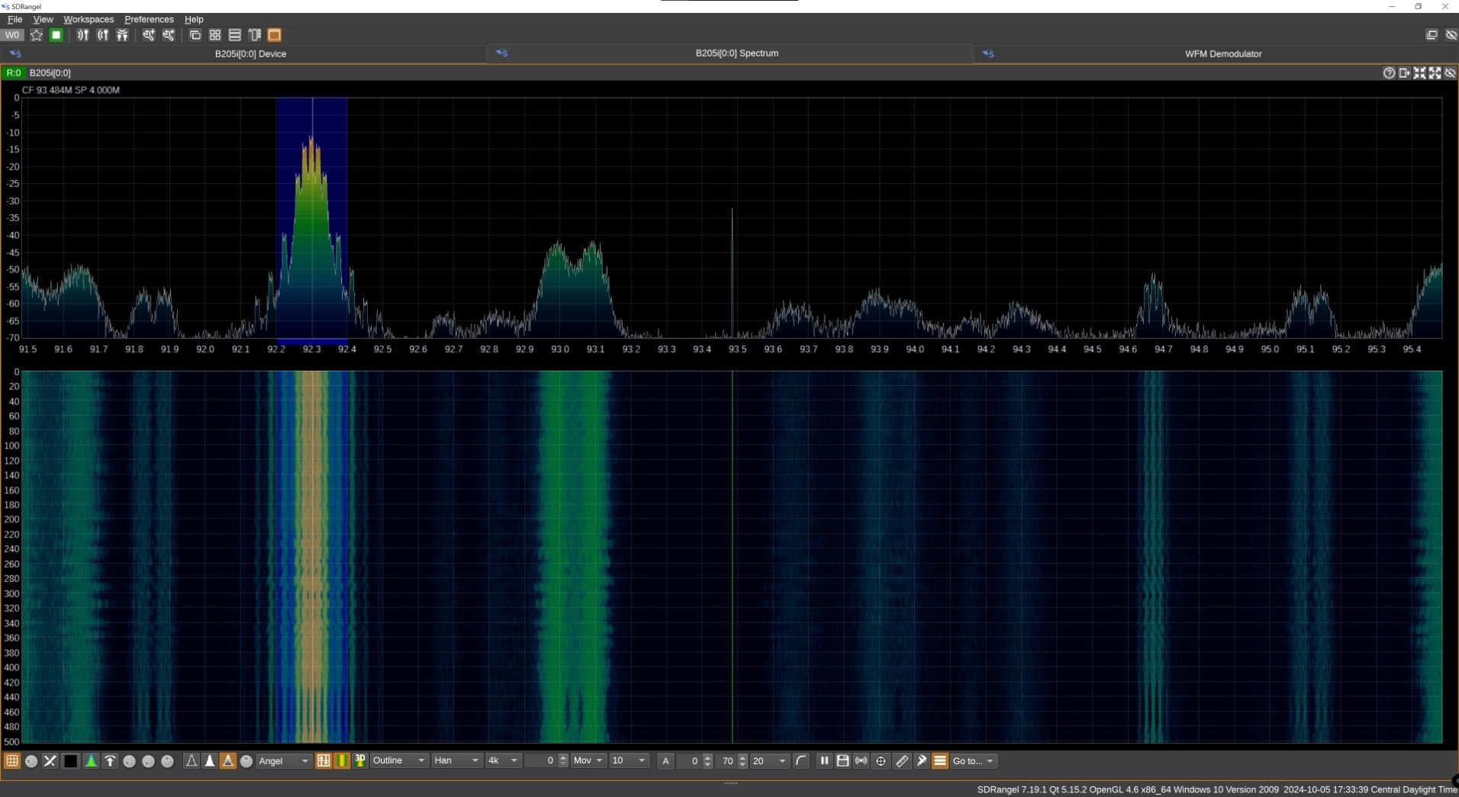
Task: Open the Preferences menu
Action: [149, 19]
